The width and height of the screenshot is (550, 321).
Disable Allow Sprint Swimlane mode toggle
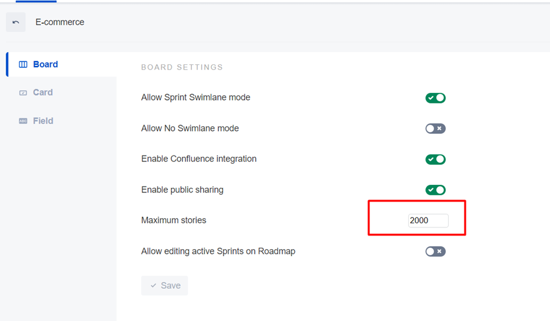click(x=435, y=98)
